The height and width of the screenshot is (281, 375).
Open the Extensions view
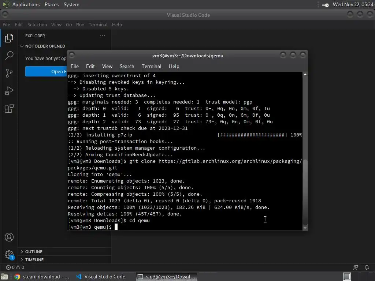[x=9, y=108]
